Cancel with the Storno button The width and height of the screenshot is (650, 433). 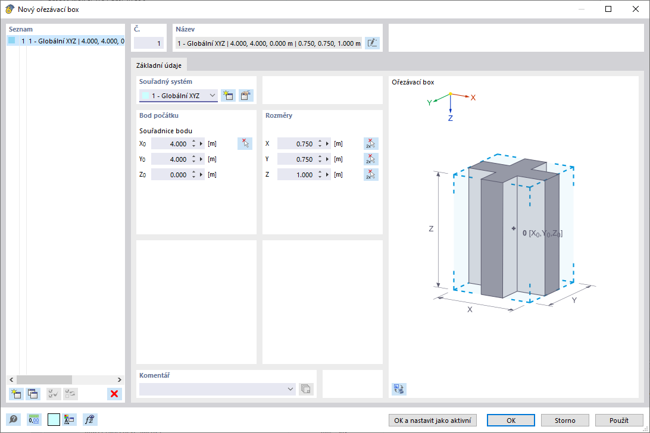pos(565,420)
